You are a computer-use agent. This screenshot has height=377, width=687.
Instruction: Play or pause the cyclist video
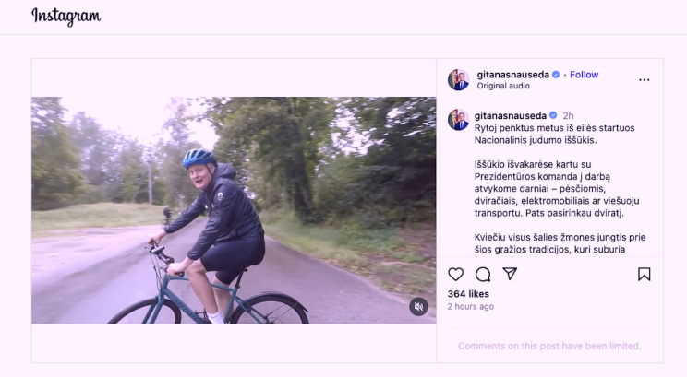[x=234, y=210]
